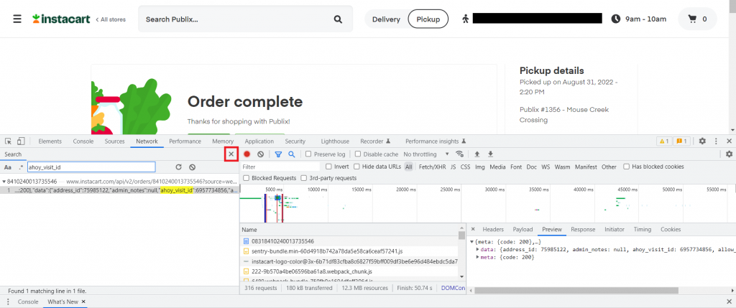Viewport: 736px width, 308px height.
Task: Open the drawer three-dot menu
Action: (7, 302)
